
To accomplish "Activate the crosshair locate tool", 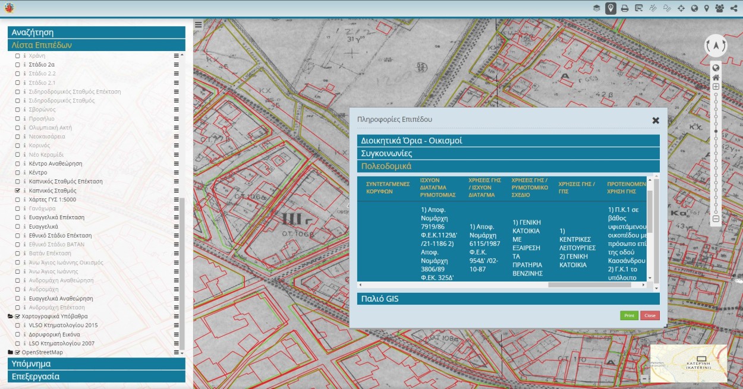I will tap(681, 8).
